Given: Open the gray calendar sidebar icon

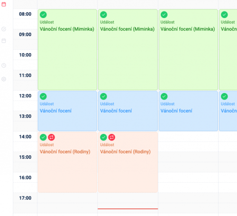Looking at the screenshot, I should [x=4, y=41].
